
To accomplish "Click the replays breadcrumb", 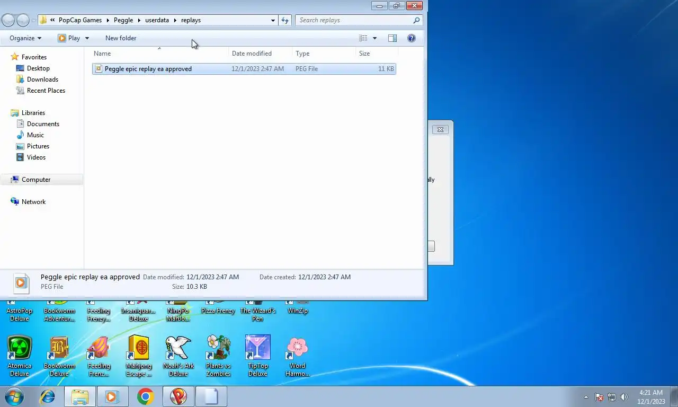I will [x=191, y=20].
